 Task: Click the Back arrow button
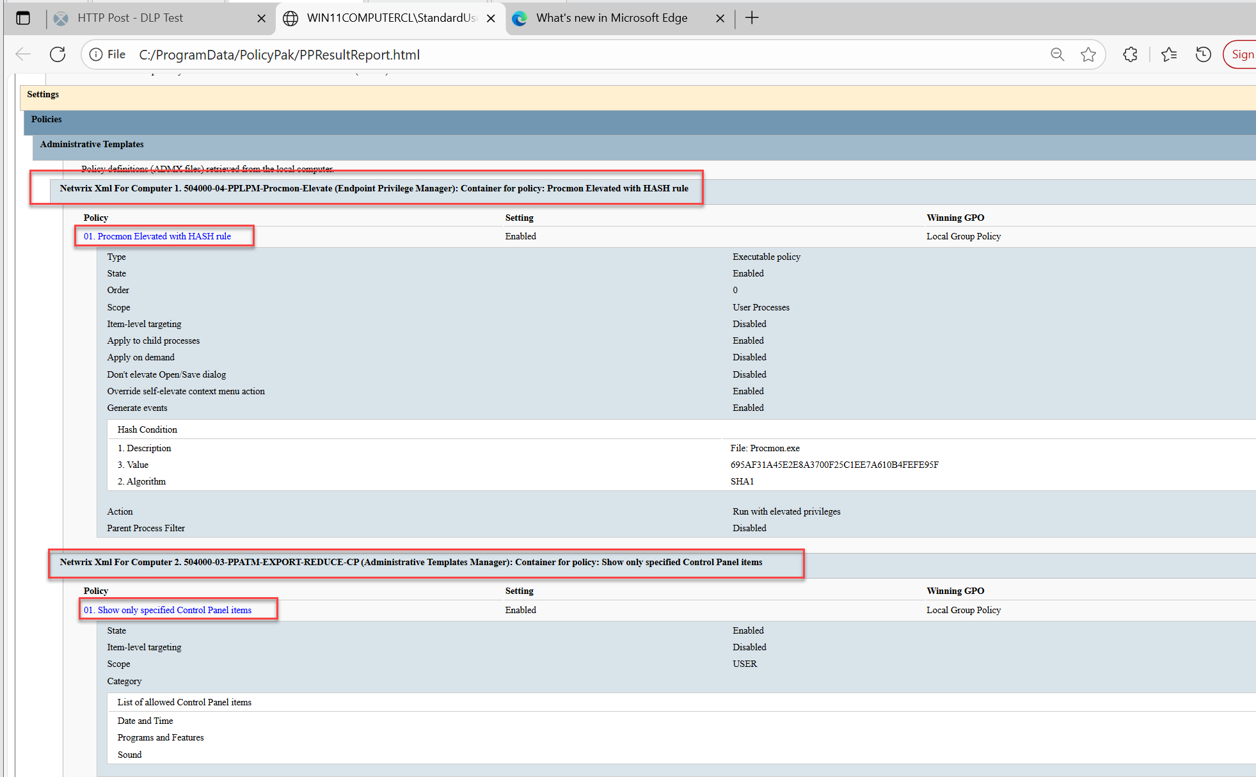tap(23, 54)
